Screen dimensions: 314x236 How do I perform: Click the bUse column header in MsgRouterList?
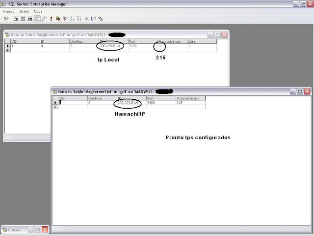point(202,41)
